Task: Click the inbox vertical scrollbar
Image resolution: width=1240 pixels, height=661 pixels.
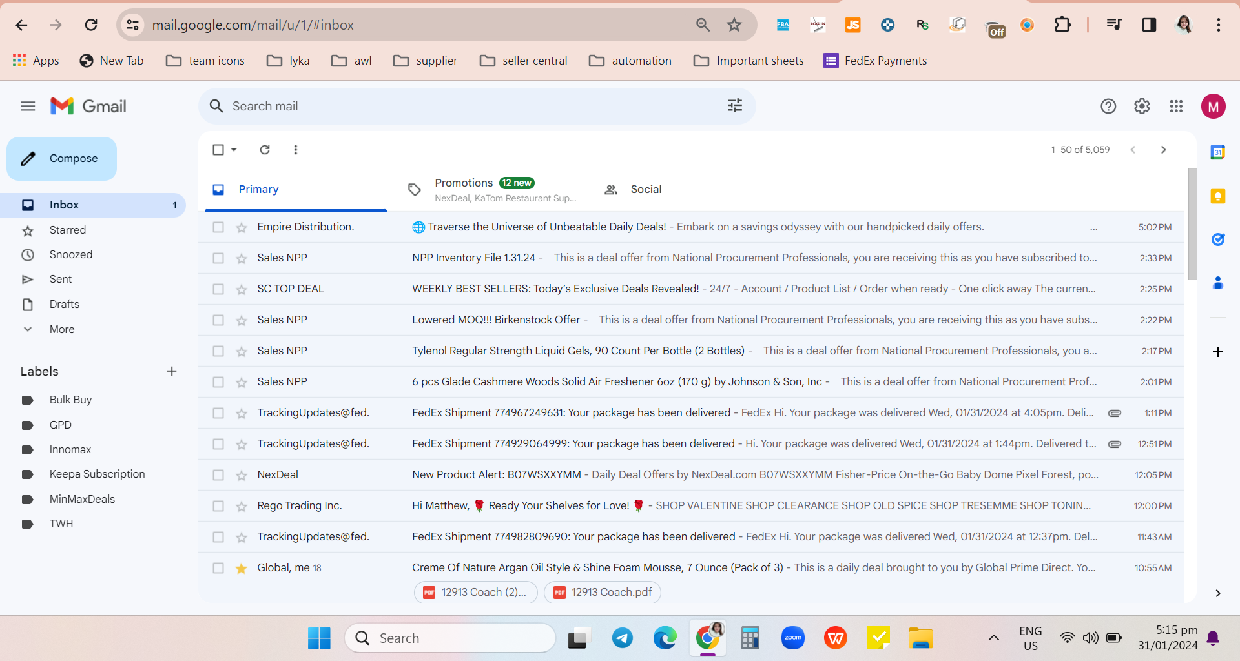Action: point(1192,223)
